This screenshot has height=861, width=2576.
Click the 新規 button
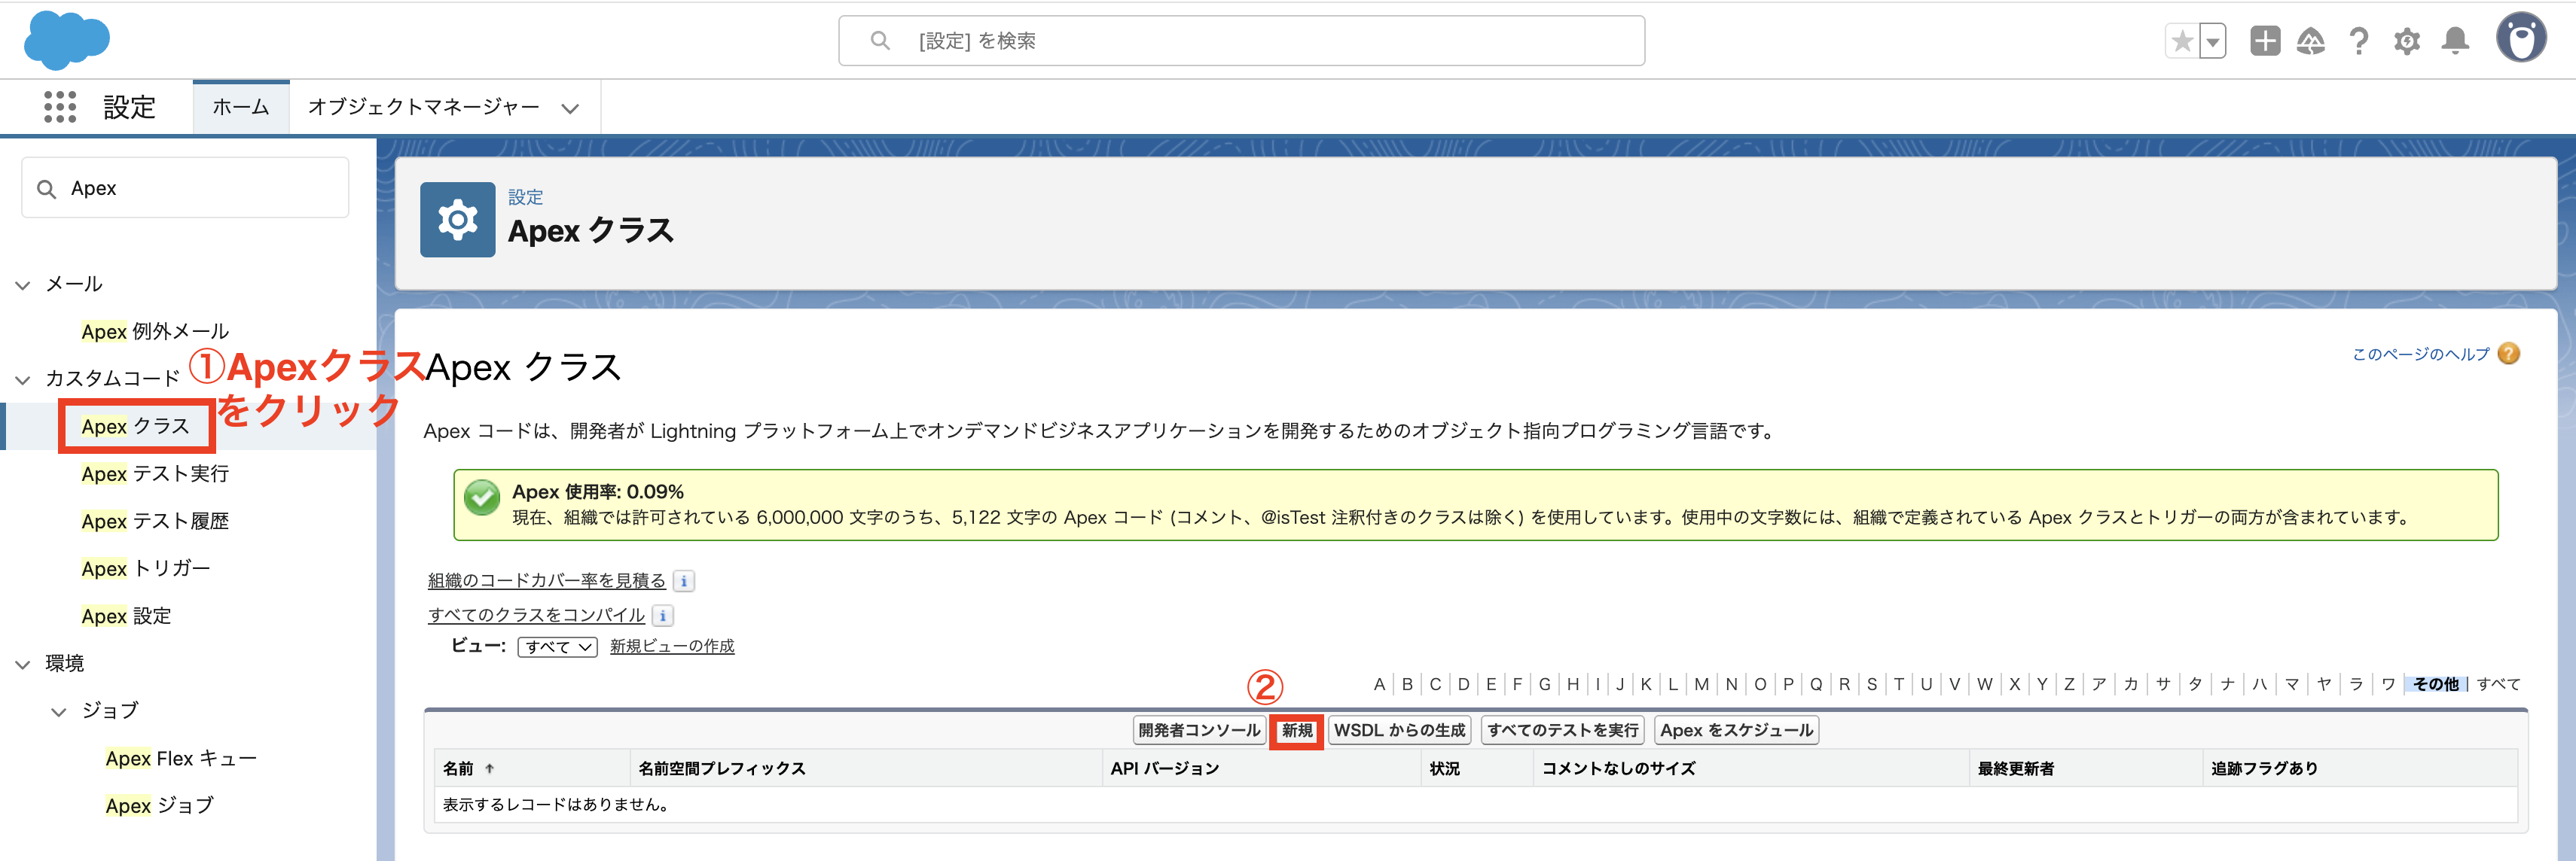1297,730
